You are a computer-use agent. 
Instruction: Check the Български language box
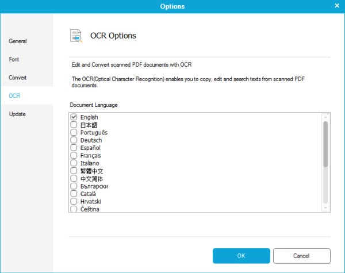(x=74, y=186)
